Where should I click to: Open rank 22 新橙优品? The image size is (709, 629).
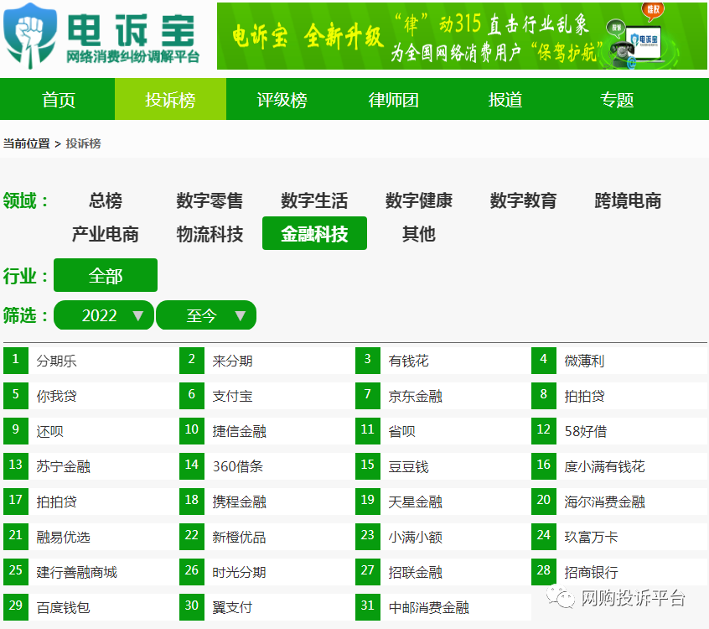click(x=266, y=537)
